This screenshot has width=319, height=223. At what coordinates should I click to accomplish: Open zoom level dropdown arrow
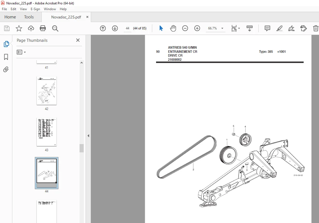point(222,28)
